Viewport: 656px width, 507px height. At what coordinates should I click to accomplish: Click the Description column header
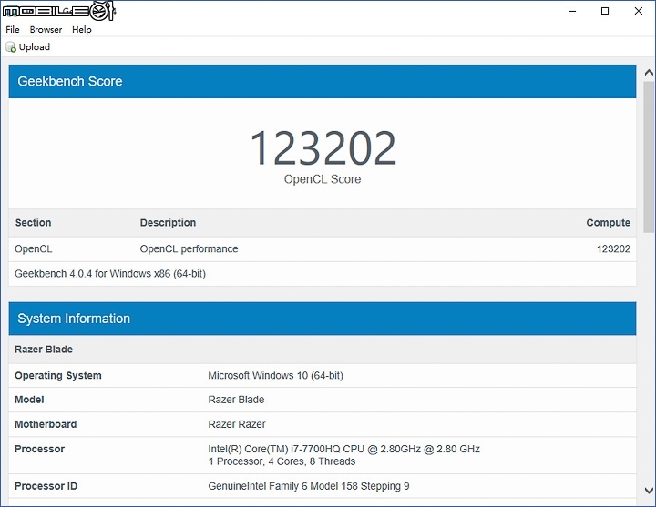[168, 223]
